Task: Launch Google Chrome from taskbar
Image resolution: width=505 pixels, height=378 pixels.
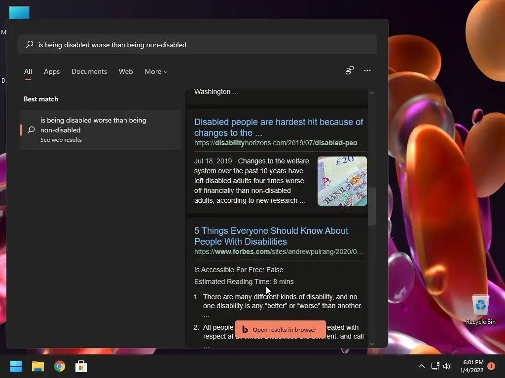Action: (x=60, y=366)
